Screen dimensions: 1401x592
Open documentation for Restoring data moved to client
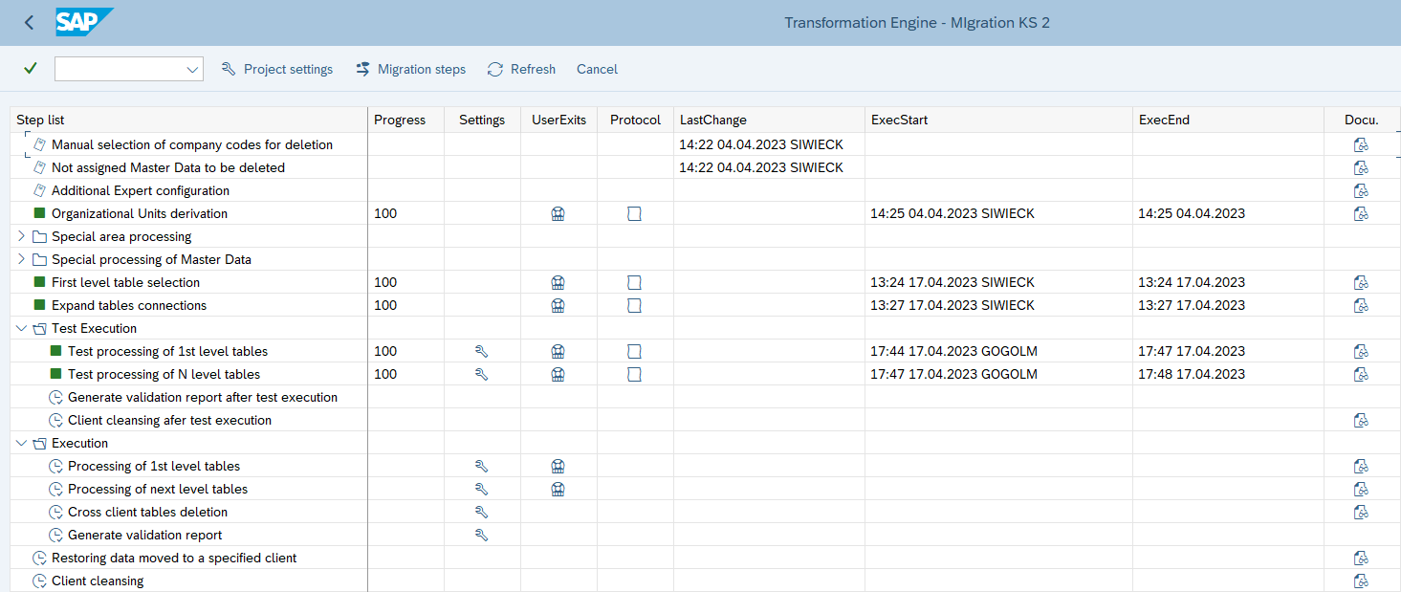coord(1361,559)
